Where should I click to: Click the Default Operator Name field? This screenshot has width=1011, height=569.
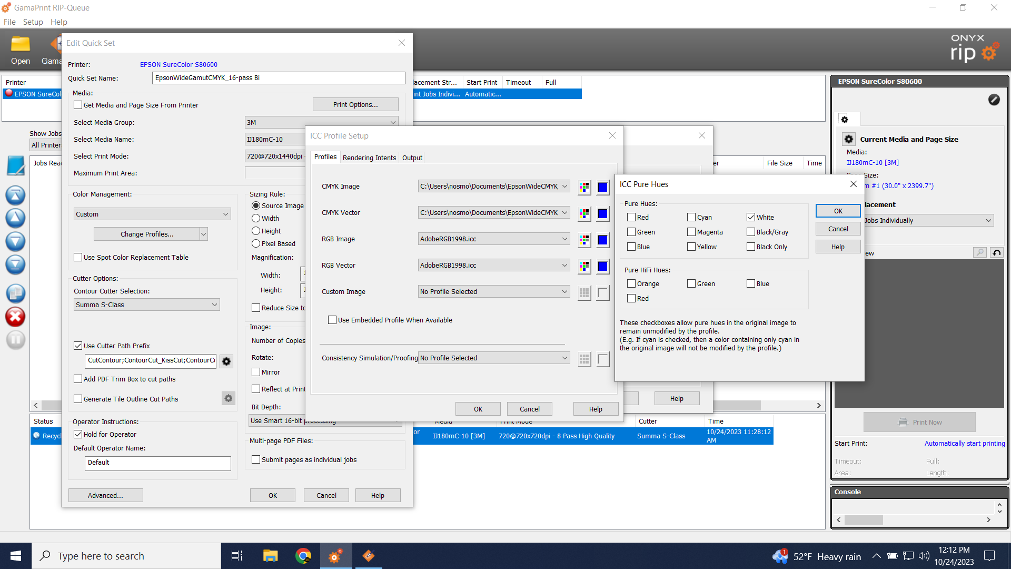point(157,463)
